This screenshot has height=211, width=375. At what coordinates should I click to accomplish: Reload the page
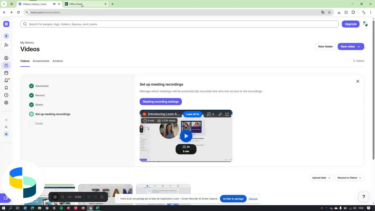pyautogui.click(x=18, y=12)
